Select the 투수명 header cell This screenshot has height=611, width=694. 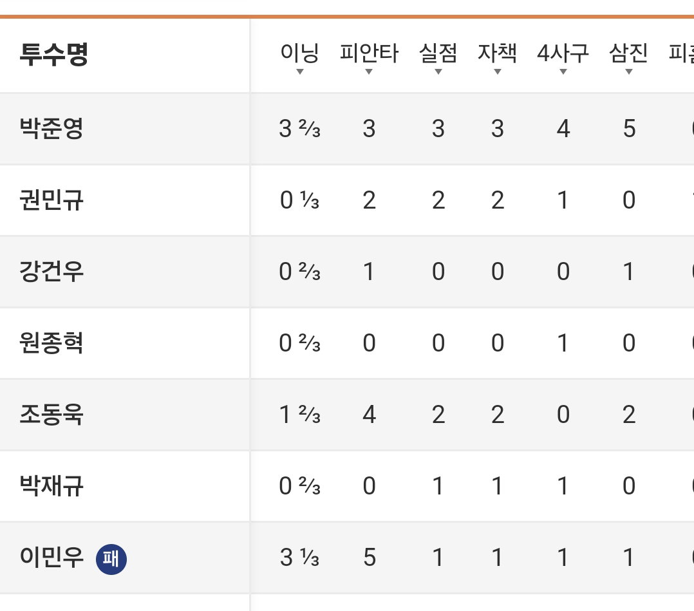[x=54, y=55]
